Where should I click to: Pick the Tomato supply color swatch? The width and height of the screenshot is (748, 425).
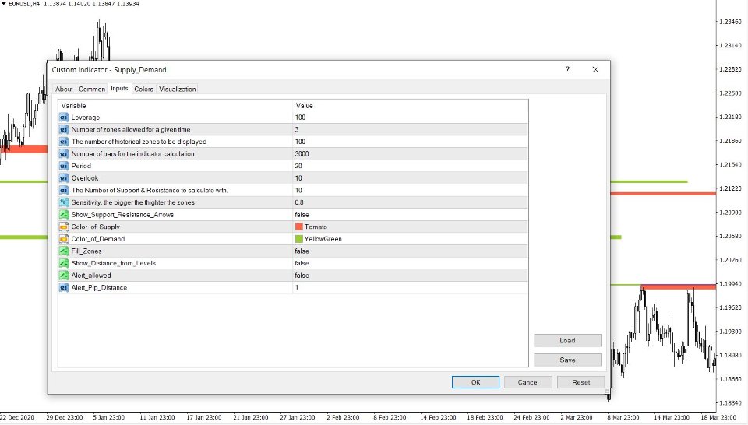299,227
